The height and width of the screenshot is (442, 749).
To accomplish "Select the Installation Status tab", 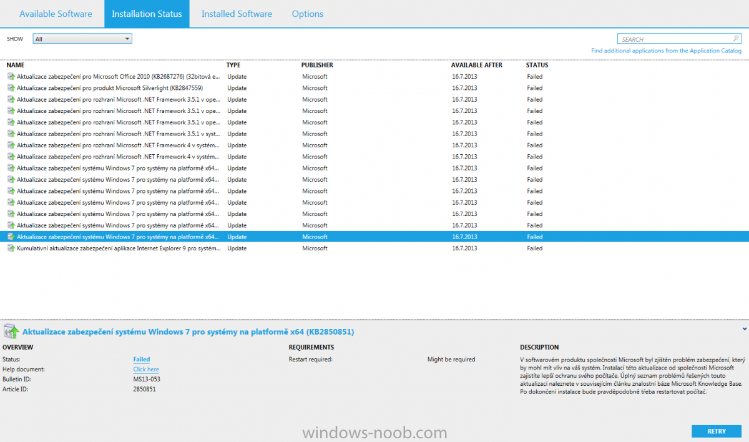I will tap(147, 14).
